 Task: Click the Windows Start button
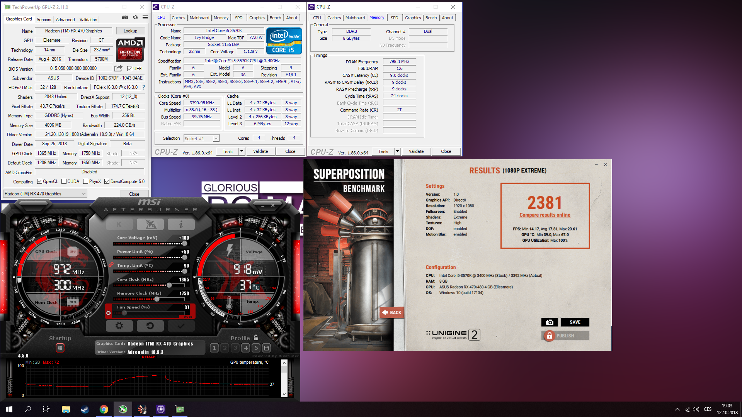point(9,409)
